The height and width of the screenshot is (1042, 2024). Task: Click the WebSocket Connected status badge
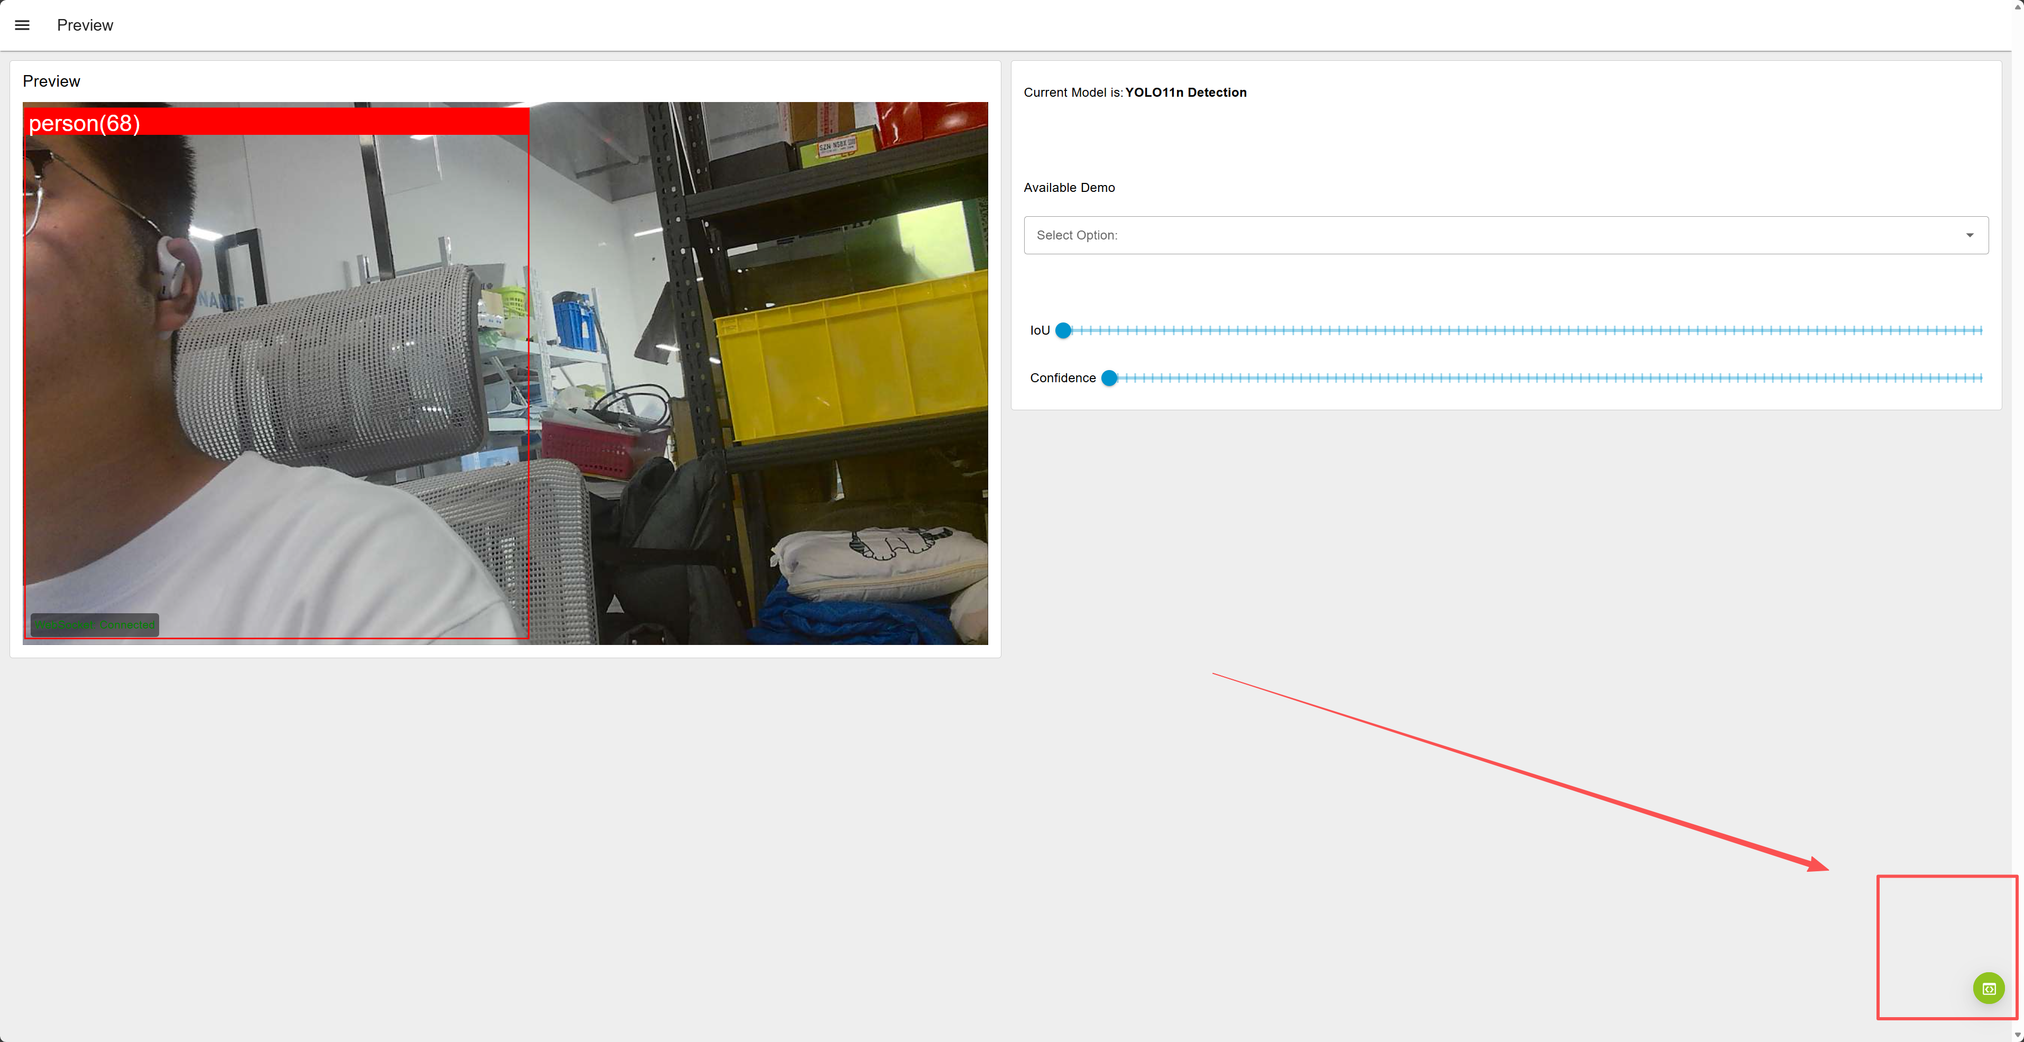[94, 625]
